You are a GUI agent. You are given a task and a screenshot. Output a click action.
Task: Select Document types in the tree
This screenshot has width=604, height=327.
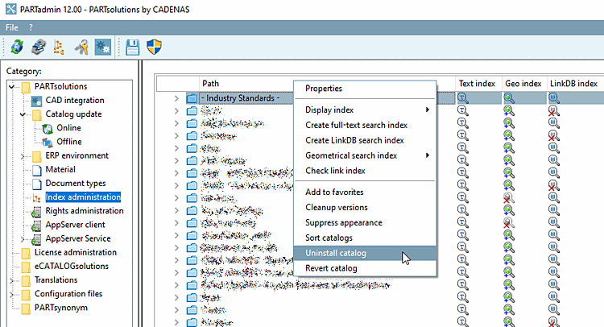76,184
